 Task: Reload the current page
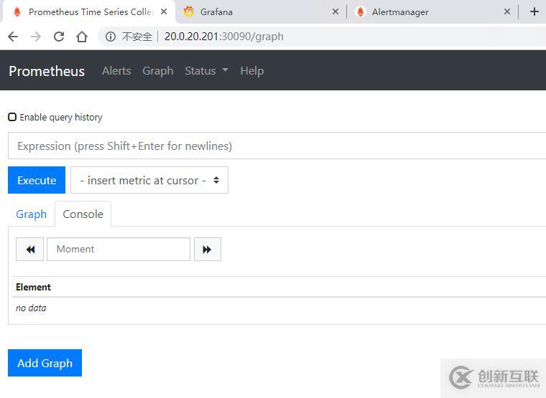59,37
